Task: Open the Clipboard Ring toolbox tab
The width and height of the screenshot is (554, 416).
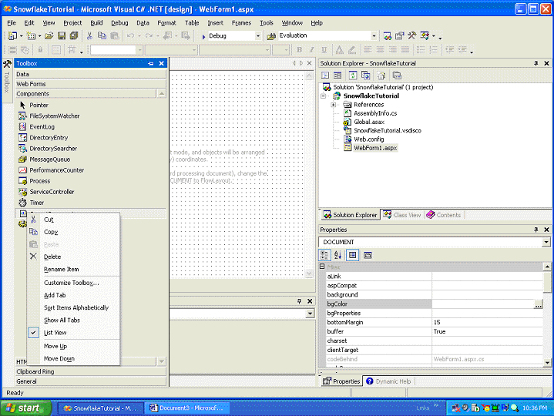Action: [x=91, y=371]
